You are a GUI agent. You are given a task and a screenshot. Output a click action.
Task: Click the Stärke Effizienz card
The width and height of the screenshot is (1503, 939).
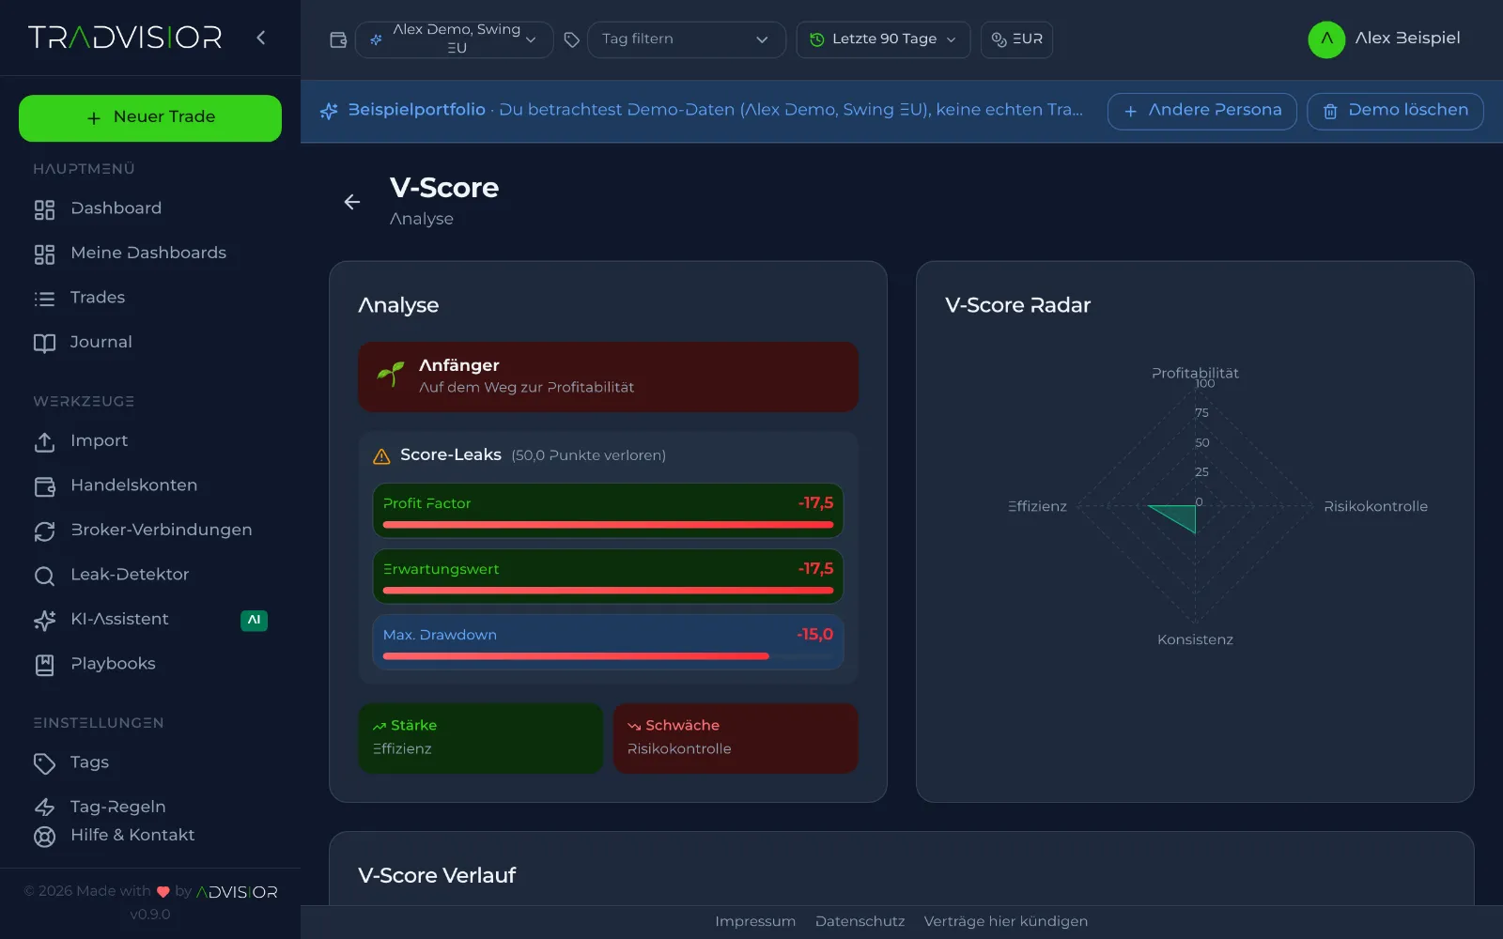point(480,738)
